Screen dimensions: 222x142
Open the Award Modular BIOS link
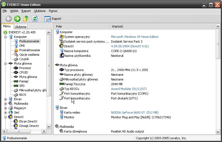click(129, 89)
